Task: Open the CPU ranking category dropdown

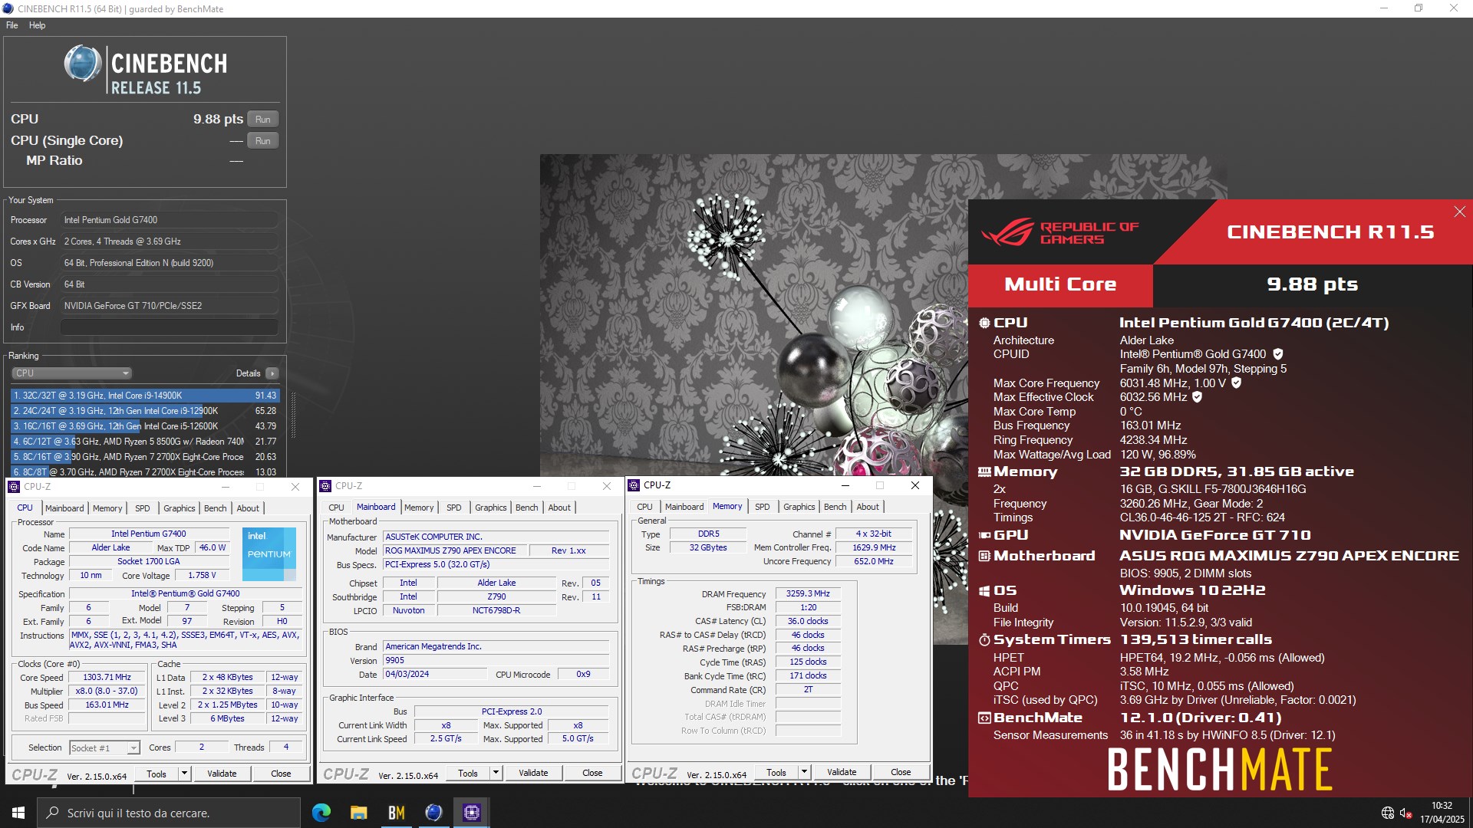Action: [72, 373]
